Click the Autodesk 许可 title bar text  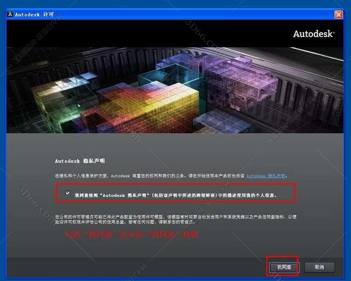tap(34, 15)
